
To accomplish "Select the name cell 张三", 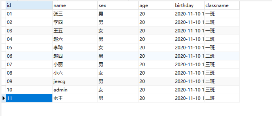I will [75, 14].
